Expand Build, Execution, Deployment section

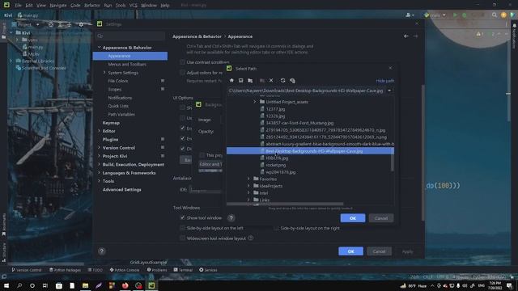click(x=99, y=164)
